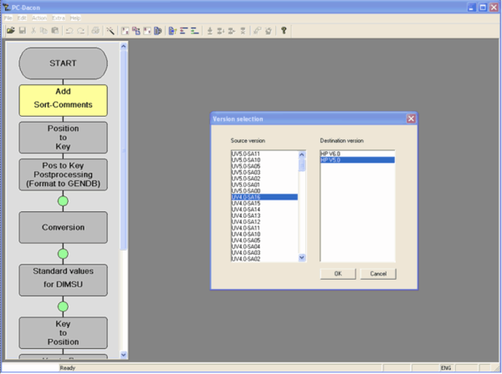Click the source version list scrollbar thumb
Screen dimensions: 502x374
[x=301, y=165]
